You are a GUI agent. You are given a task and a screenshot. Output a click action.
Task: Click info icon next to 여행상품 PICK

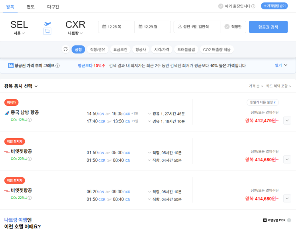click(x=289, y=220)
